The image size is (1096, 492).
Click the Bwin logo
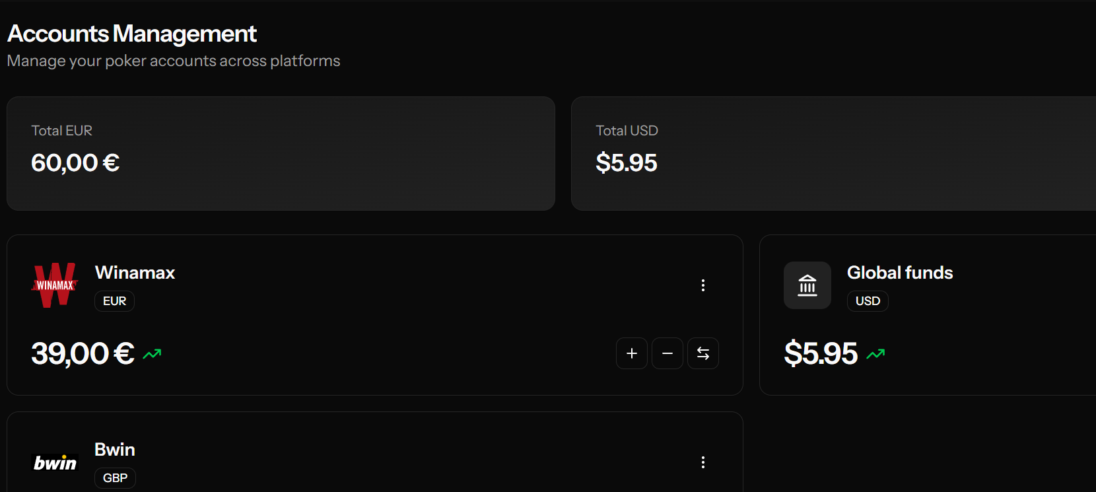click(55, 462)
